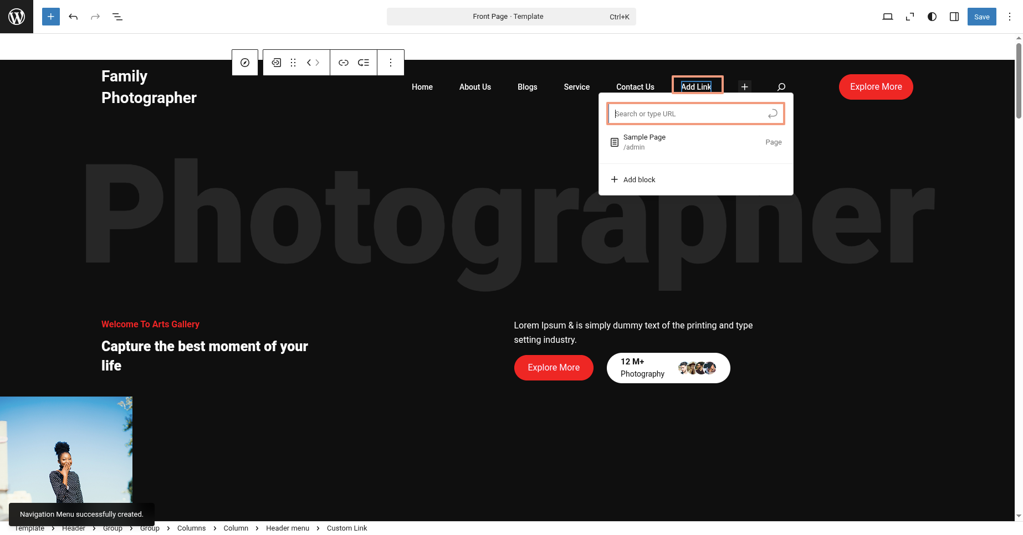
Task: Select the About Us navigation item
Action: (x=475, y=87)
